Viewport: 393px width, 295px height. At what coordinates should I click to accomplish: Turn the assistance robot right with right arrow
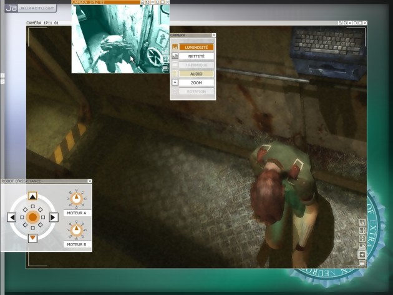coord(54,217)
